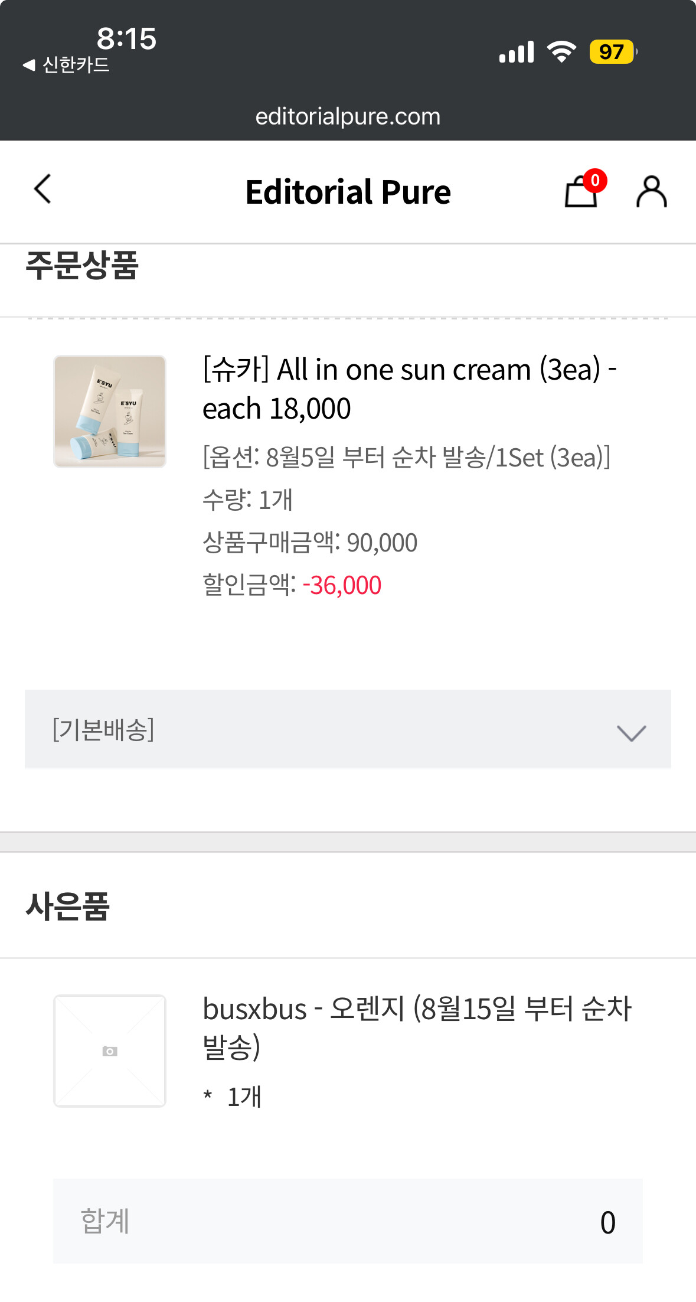Tap the battery level indicator
The image size is (696, 1302).
point(613,52)
